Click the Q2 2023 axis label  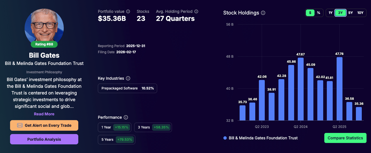[262, 127]
